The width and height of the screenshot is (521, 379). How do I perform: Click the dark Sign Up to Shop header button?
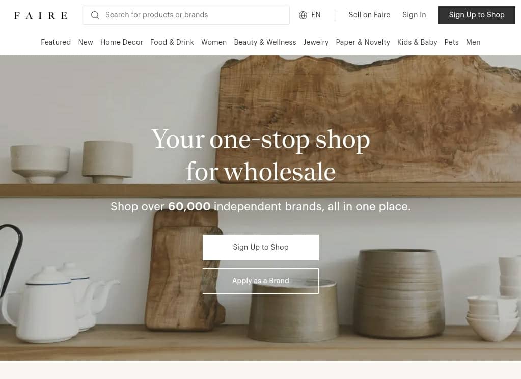pyautogui.click(x=477, y=15)
